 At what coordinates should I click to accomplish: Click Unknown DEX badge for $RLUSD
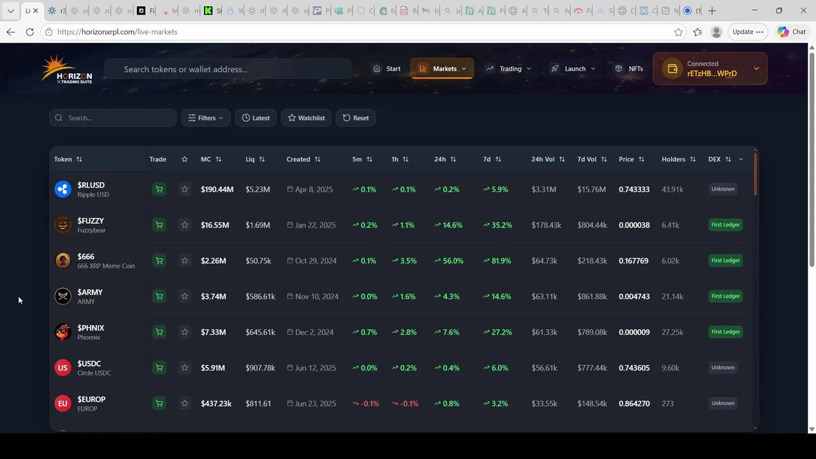point(723,189)
